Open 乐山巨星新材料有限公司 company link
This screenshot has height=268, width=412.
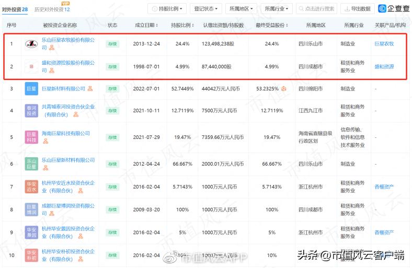click(x=68, y=160)
